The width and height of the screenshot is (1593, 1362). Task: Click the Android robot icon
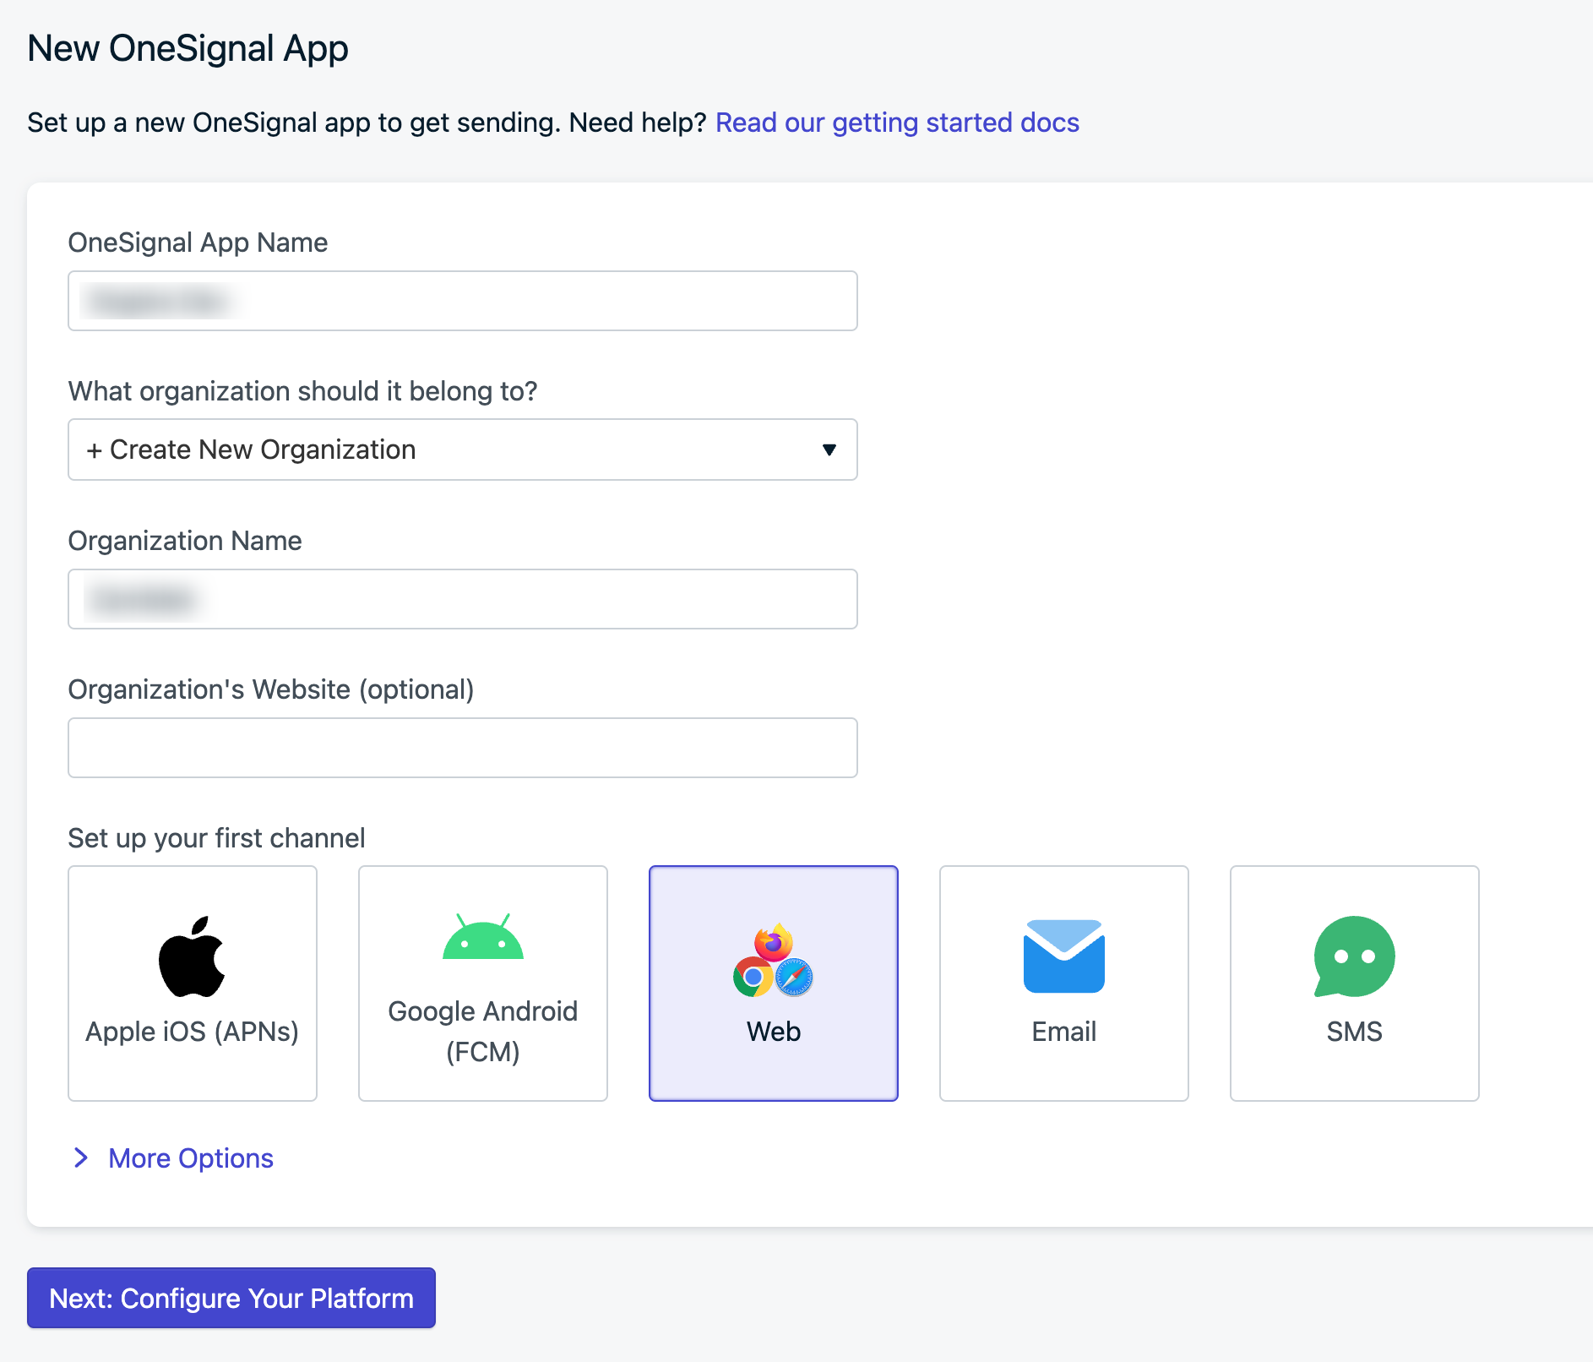pos(482,937)
